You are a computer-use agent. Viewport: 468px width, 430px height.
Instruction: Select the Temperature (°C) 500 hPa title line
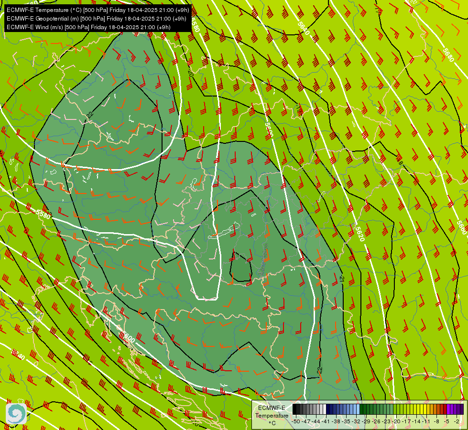pos(98,10)
